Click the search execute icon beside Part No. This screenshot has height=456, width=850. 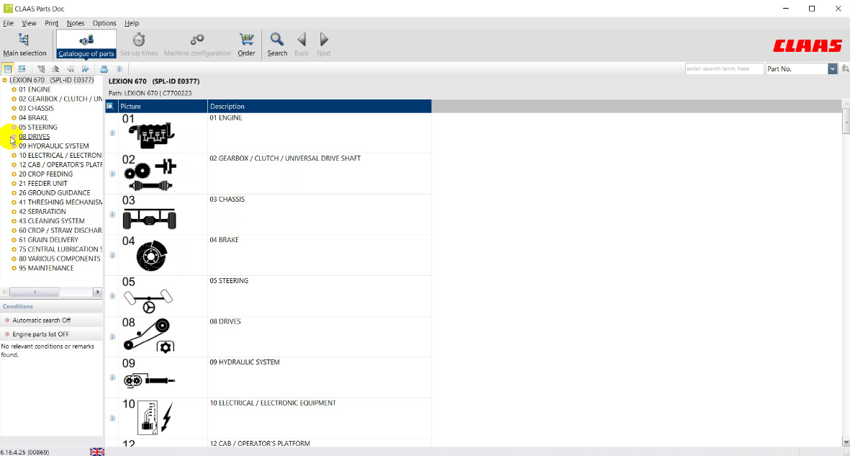(x=844, y=69)
